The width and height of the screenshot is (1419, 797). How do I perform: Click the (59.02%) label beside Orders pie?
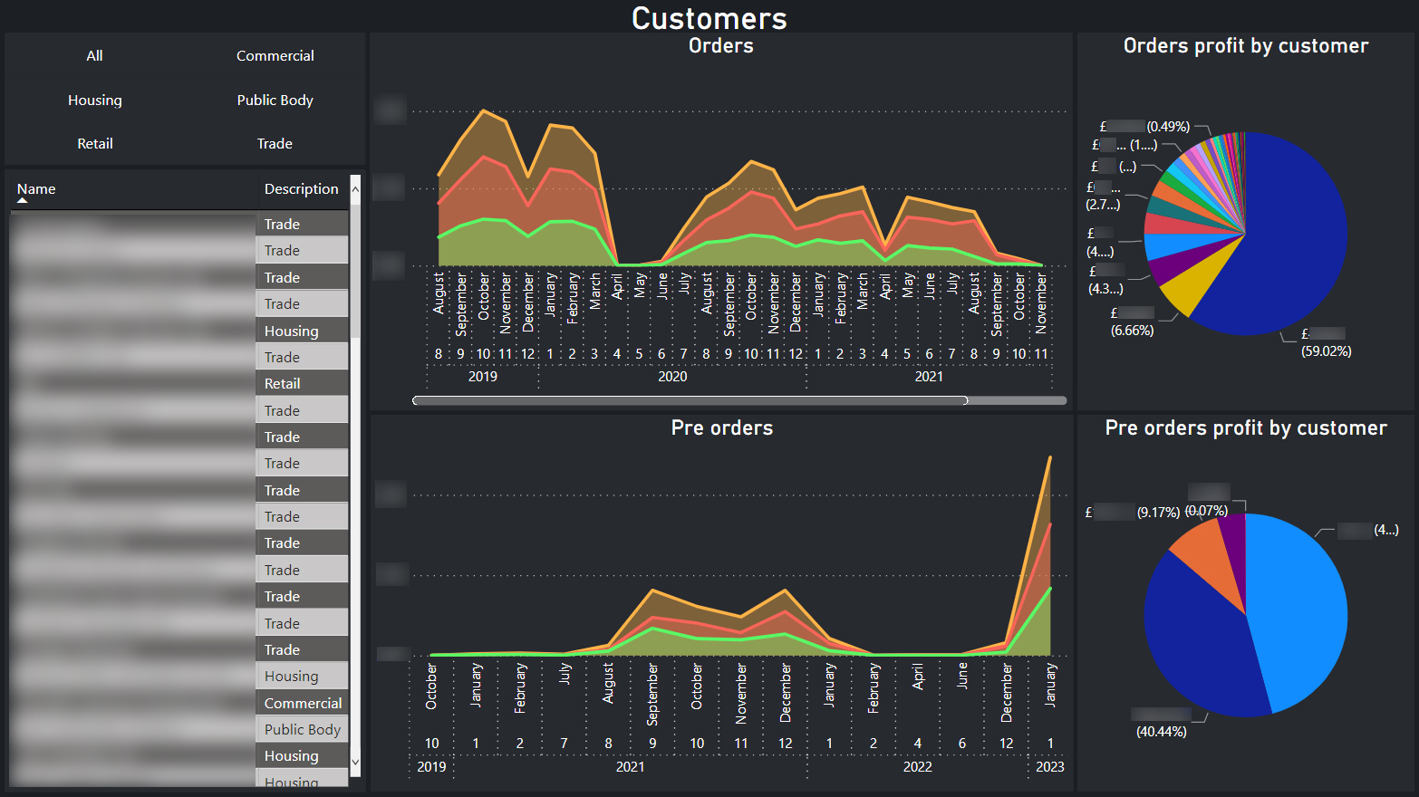[x=1327, y=351]
